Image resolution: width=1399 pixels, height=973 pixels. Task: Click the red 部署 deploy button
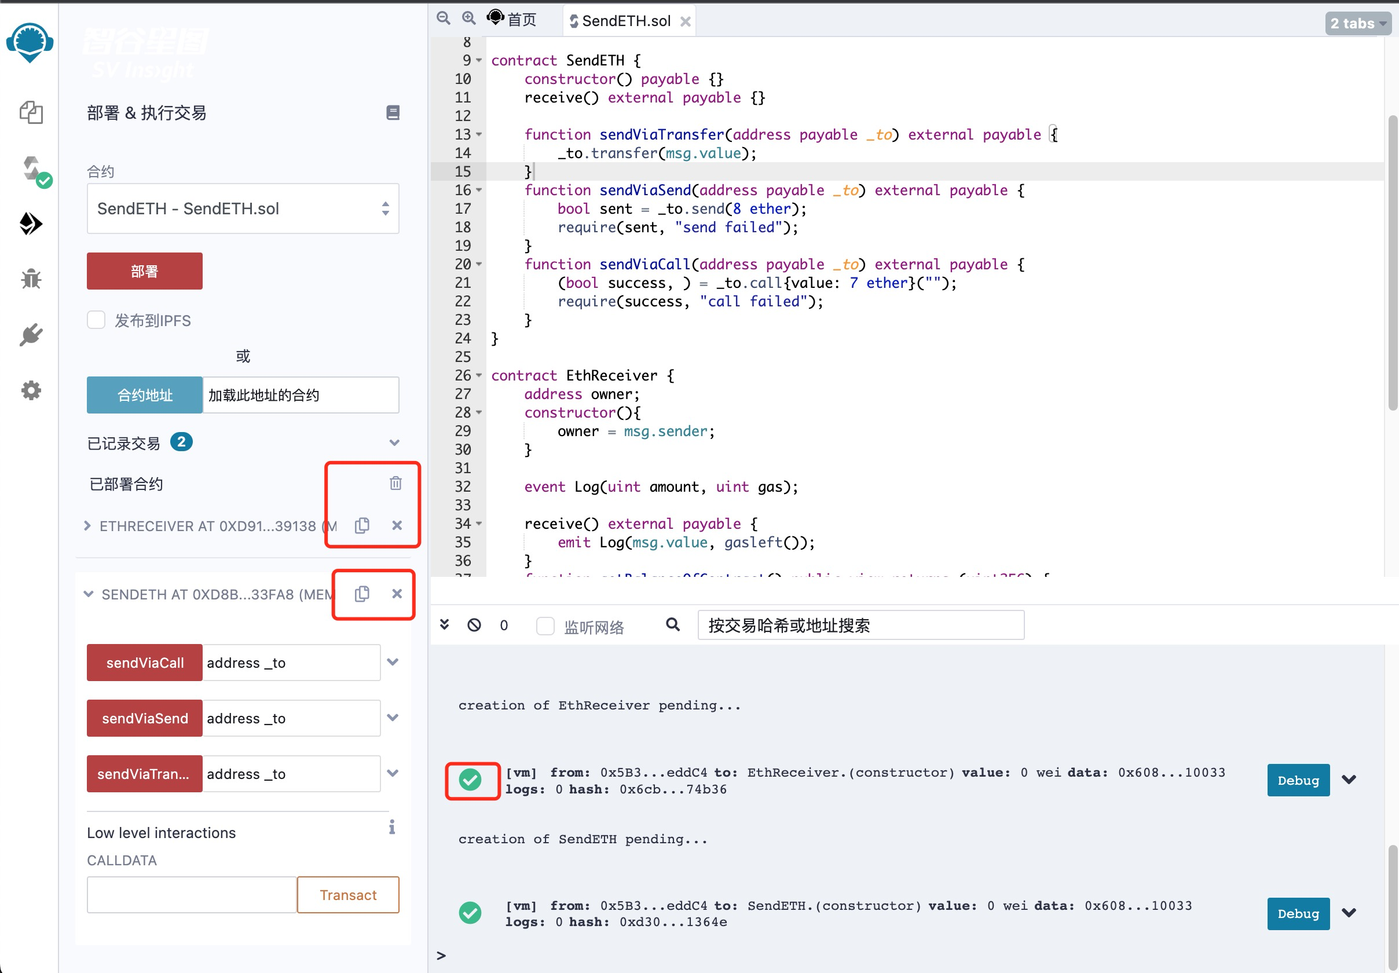pos(144,271)
